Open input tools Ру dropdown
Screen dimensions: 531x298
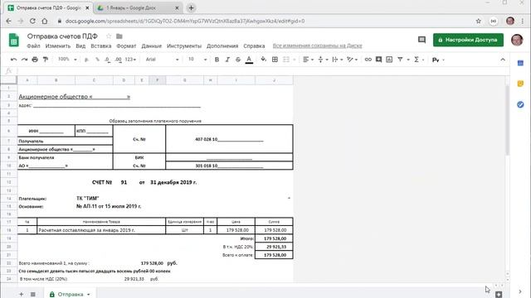(438, 60)
